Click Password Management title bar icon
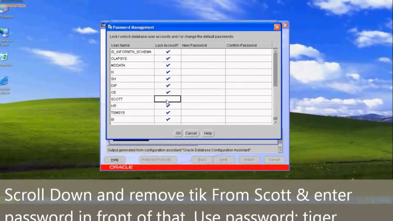This screenshot has width=393, height=221. [x=110, y=27]
